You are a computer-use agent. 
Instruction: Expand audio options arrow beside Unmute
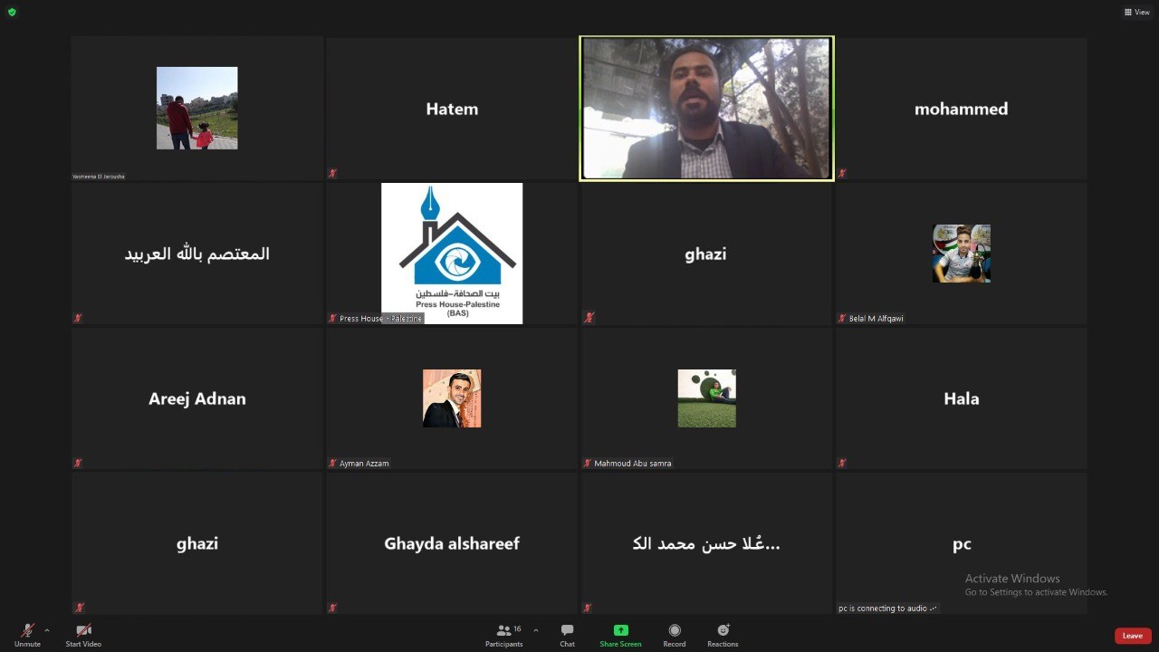(x=47, y=630)
